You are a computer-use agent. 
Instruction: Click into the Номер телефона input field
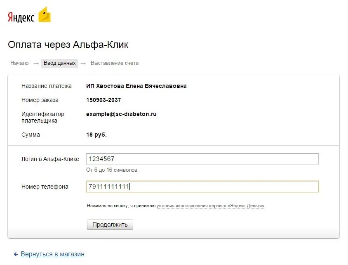tap(202, 187)
